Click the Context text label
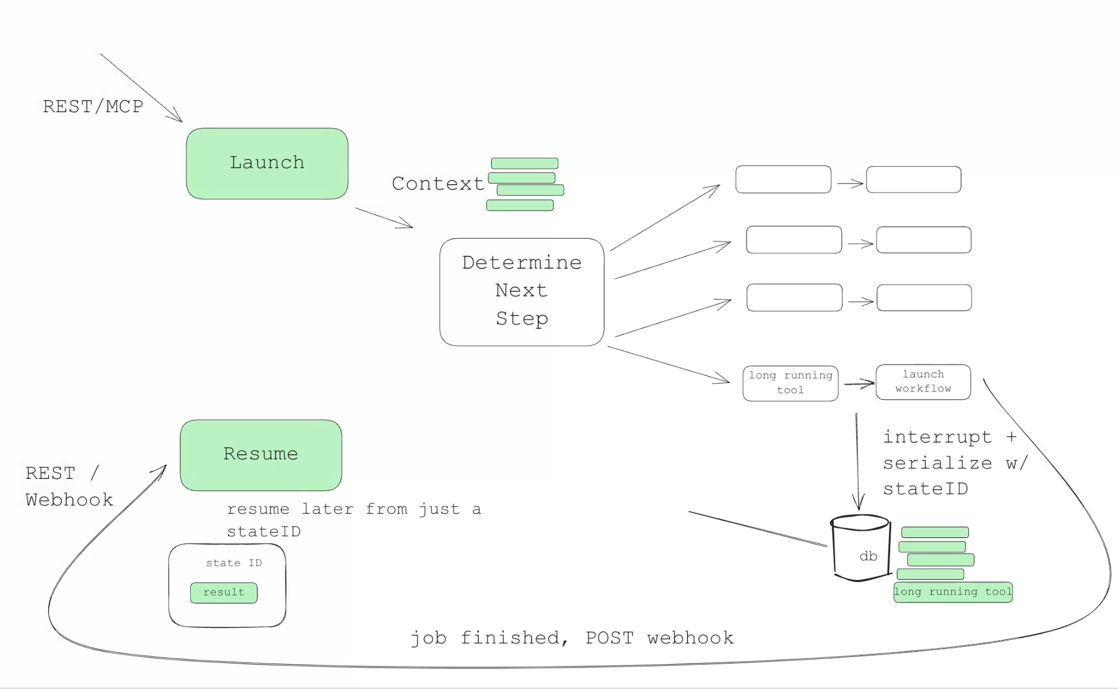Screen dimensions: 1118x691 point(438,183)
